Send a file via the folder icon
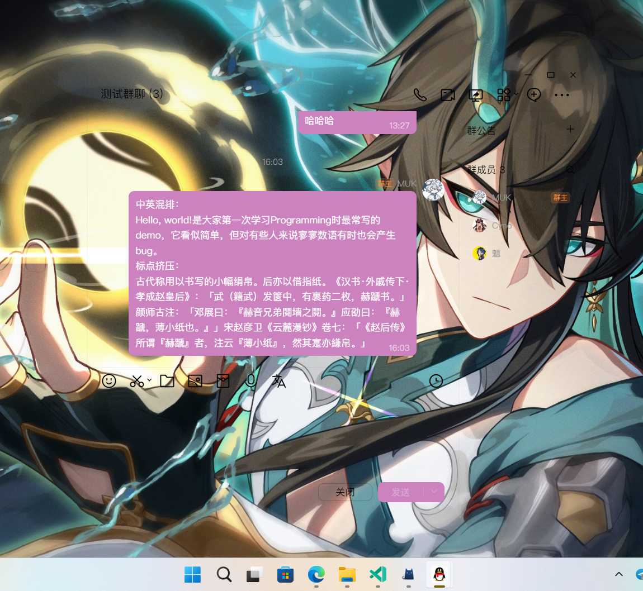The width and height of the screenshot is (643, 591). coord(167,381)
